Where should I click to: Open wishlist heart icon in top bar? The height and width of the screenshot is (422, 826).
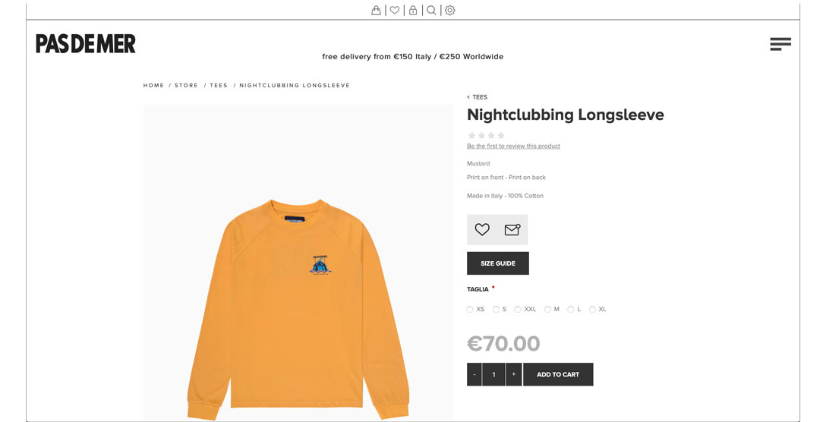pos(395,10)
